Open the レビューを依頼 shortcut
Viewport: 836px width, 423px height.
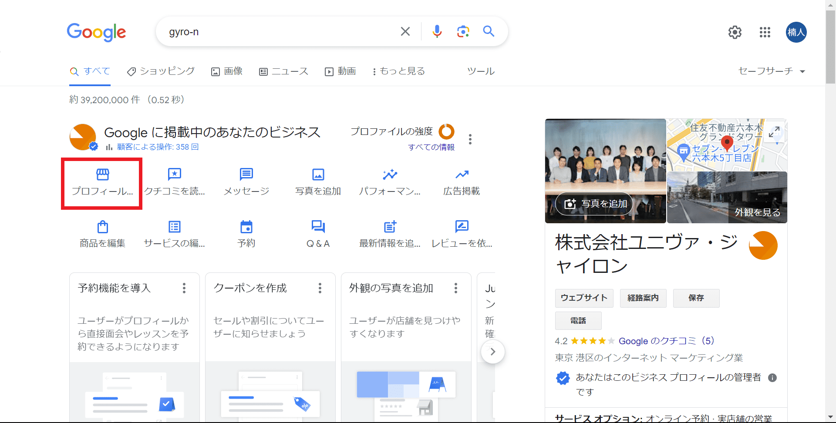coord(462,235)
